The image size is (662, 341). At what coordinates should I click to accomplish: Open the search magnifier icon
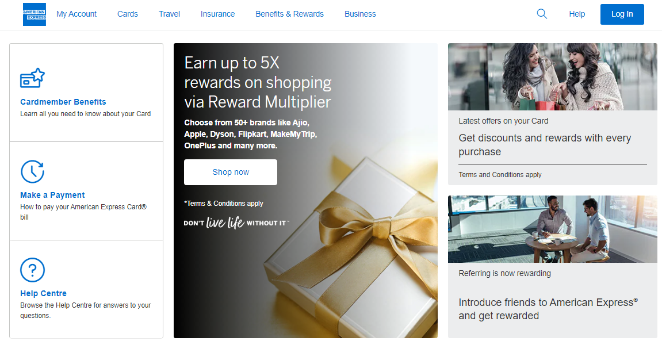(542, 14)
